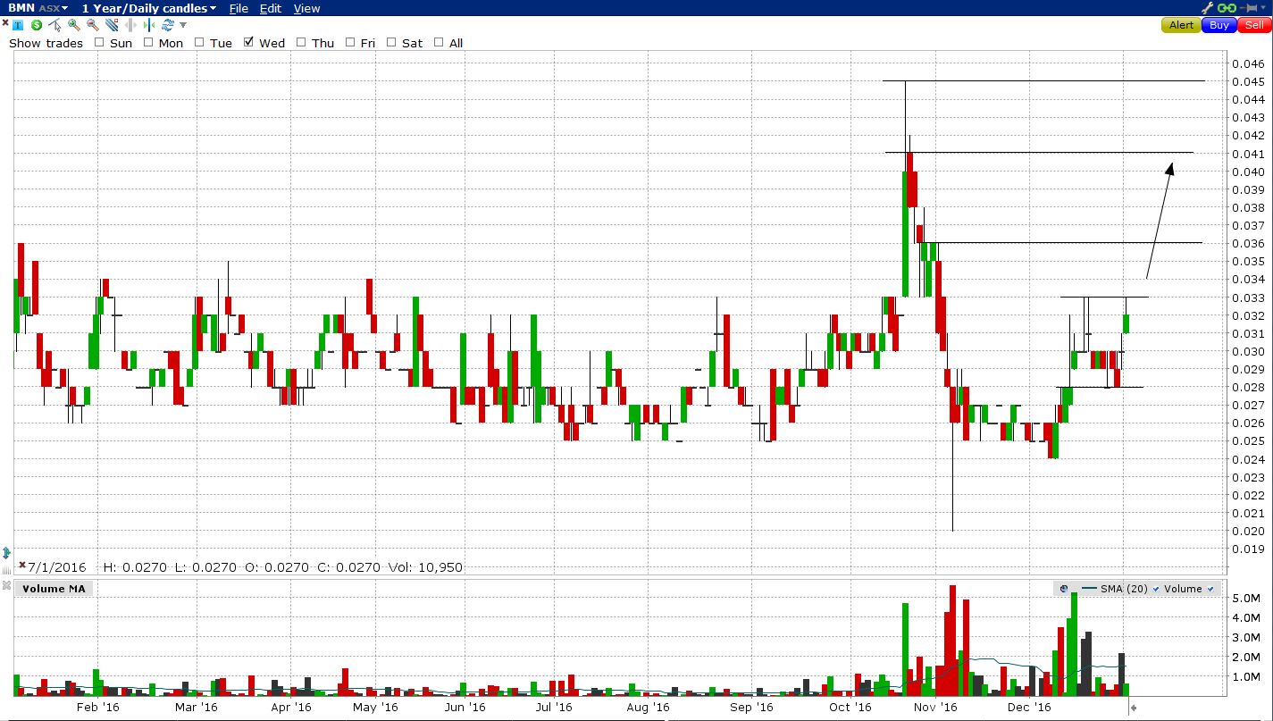Screen dimensions: 1273x721
Task: Click the red Sell button
Action: coord(1255,25)
